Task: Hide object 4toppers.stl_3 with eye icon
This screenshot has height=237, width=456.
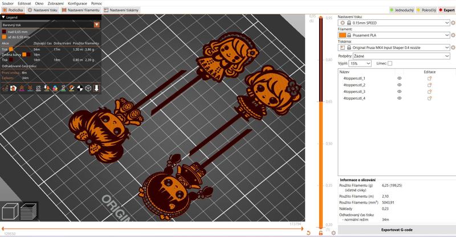Action: click(x=400, y=92)
